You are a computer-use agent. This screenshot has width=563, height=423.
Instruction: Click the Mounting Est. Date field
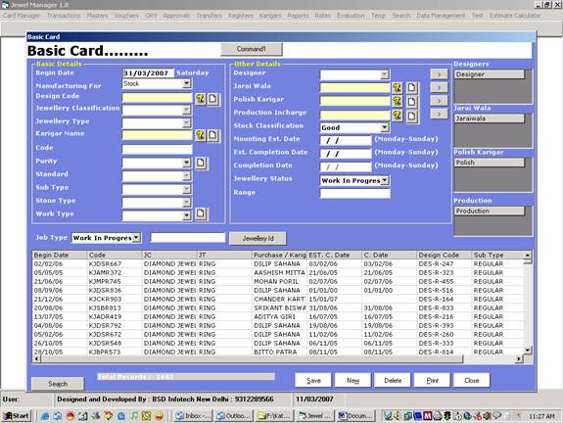(x=346, y=140)
